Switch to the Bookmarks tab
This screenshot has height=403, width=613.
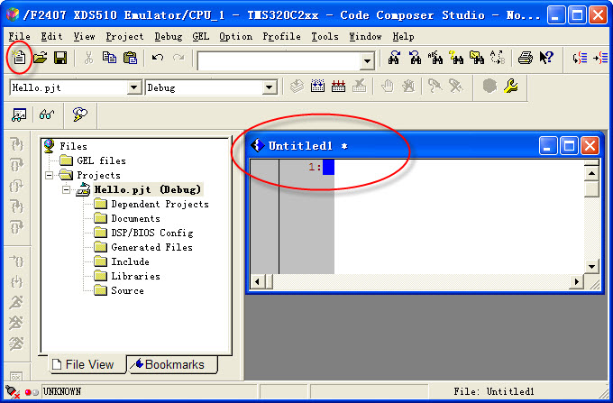(x=172, y=364)
